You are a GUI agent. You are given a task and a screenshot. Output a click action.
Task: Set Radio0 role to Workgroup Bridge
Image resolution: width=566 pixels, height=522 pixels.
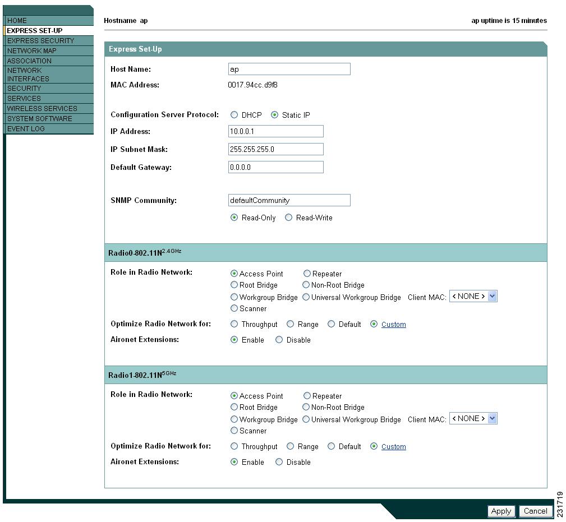tap(234, 297)
